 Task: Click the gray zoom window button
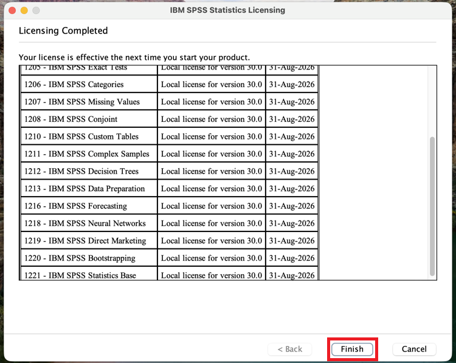tap(36, 10)
